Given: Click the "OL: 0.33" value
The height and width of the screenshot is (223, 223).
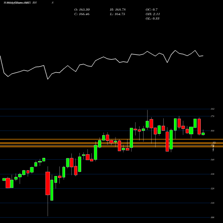Looking at the screenshot, I should (x=153, y=18).
